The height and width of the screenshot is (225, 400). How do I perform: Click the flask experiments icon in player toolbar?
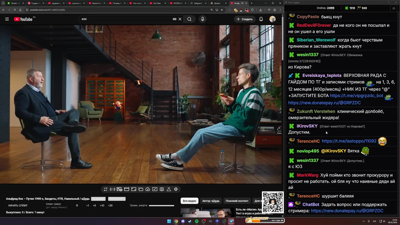(169, 189)
